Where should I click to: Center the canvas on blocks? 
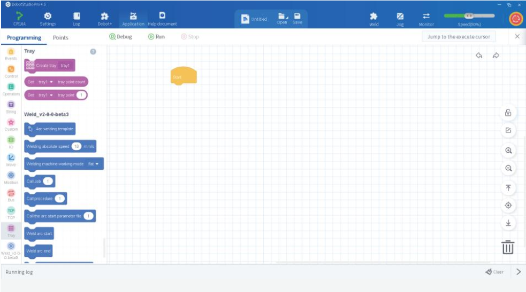(x=508, y=206)
